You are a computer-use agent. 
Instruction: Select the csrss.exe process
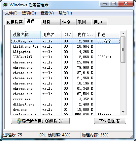[x=65, y=99]
